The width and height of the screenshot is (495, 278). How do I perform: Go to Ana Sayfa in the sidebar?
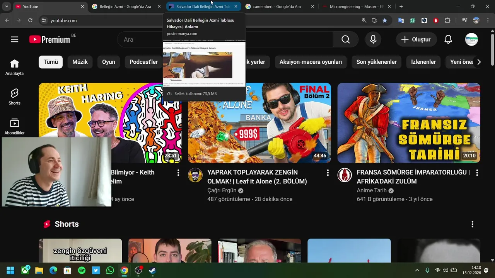[x=14, y=67]
